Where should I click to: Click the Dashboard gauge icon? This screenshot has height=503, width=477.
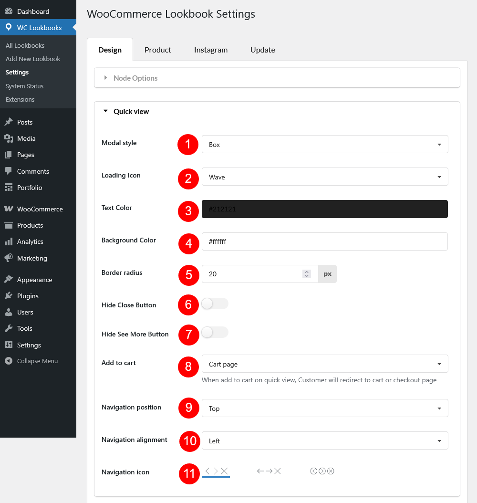pos(9,11)
